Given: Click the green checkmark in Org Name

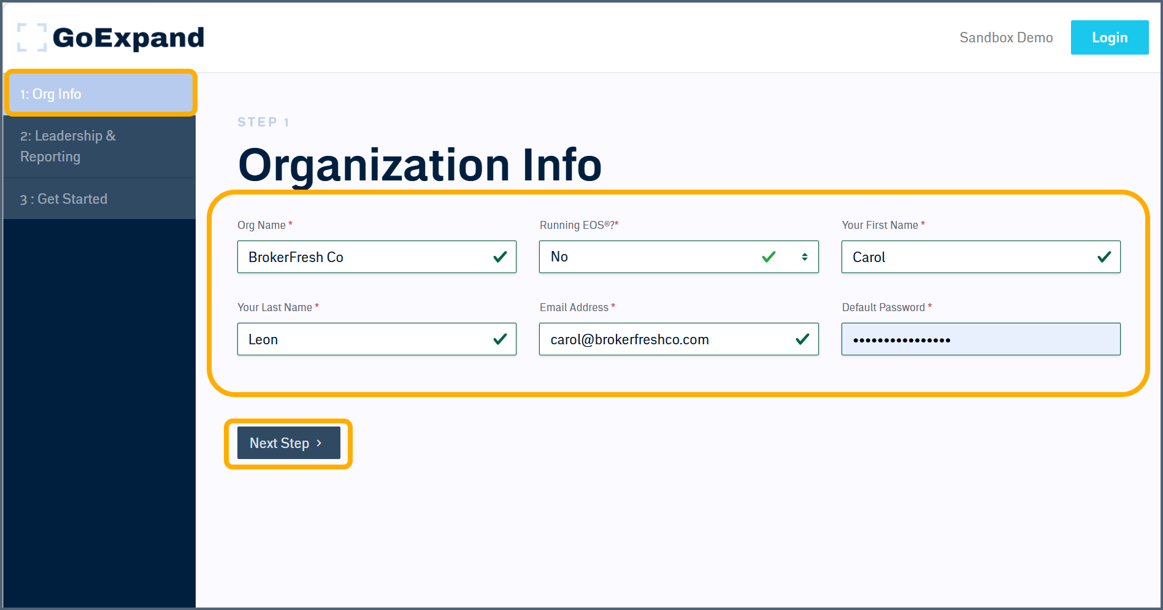Looking at the screenshot, I should point(500,257).
